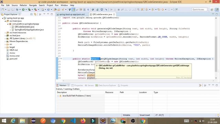Screen dimensions: 220x124
Task: Open OBS Studio from the taskbar
Action: pos(133,121)
